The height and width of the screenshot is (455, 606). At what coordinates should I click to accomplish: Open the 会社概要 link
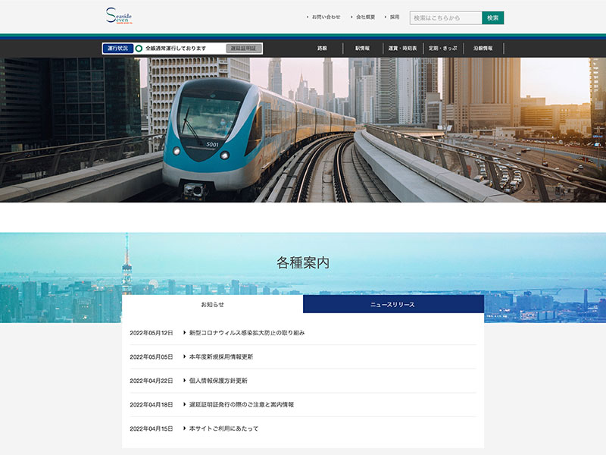(365, 17)
